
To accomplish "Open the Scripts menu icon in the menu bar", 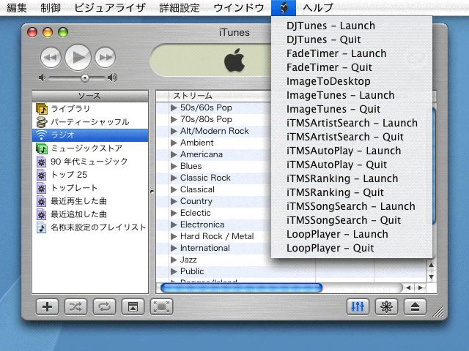I will [x=284, y=8].
